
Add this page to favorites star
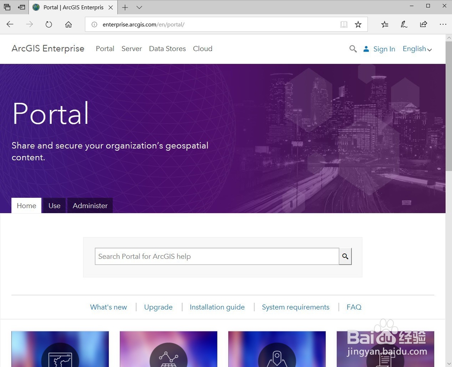(x=358, y=24)
